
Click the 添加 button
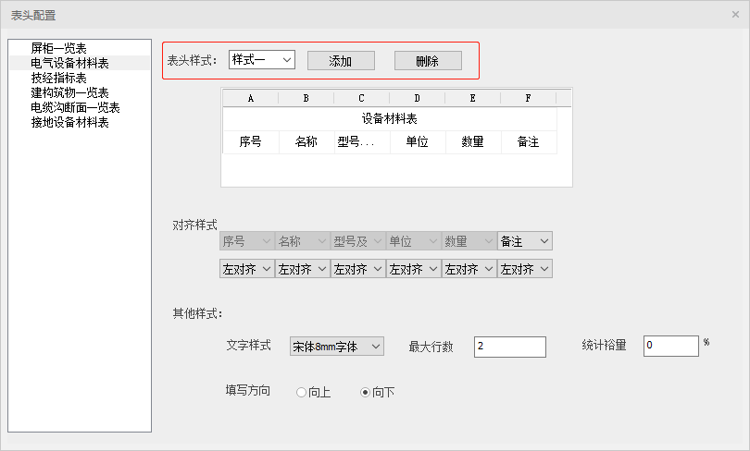(x=341, y=61)
